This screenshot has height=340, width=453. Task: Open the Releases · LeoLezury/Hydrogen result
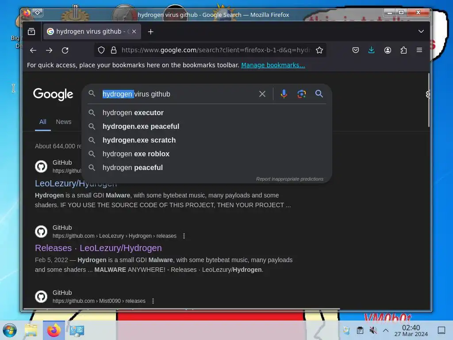coord(98,248)
